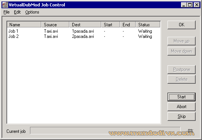Viewport: 202px width, 140px height.
Task: Sort by the Name column header
Action: (x=24, y=24)
